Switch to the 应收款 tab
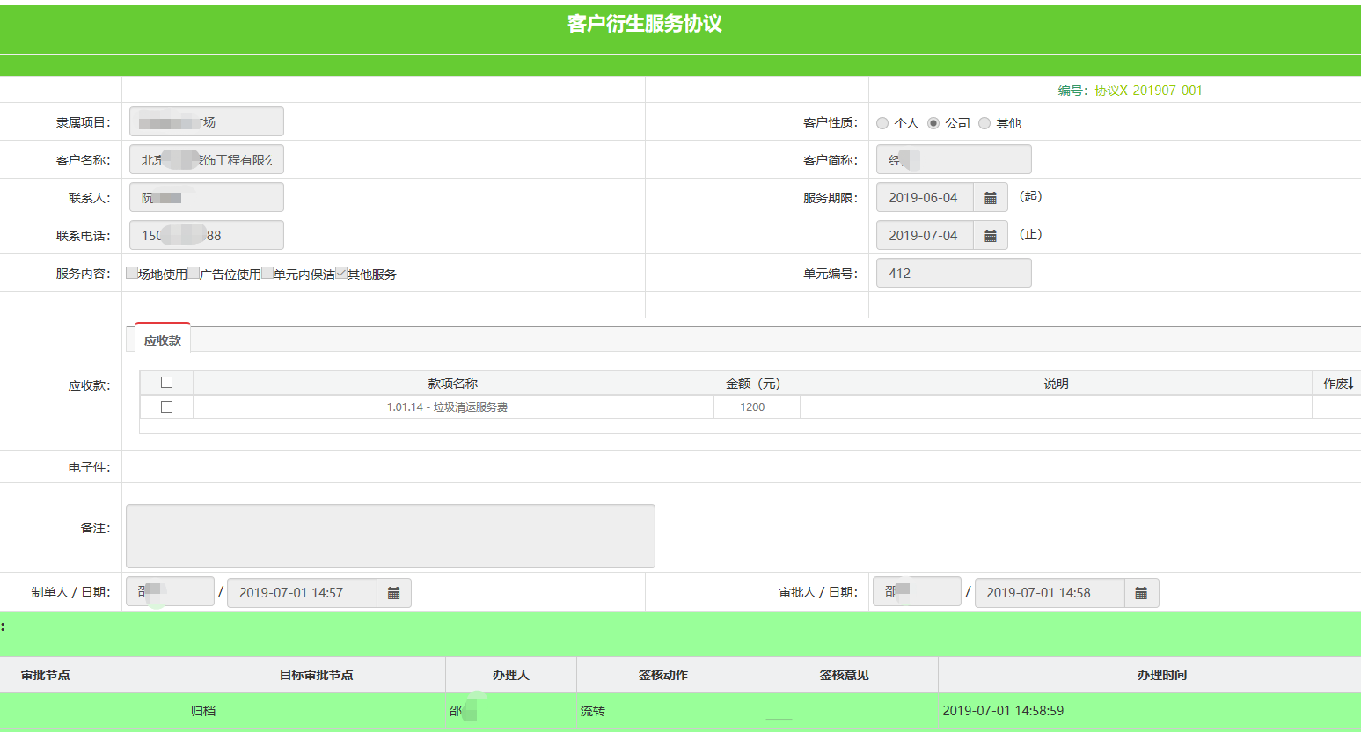Image resolution: width=1361 pixels, height=732 pixels. pos(163,340)
